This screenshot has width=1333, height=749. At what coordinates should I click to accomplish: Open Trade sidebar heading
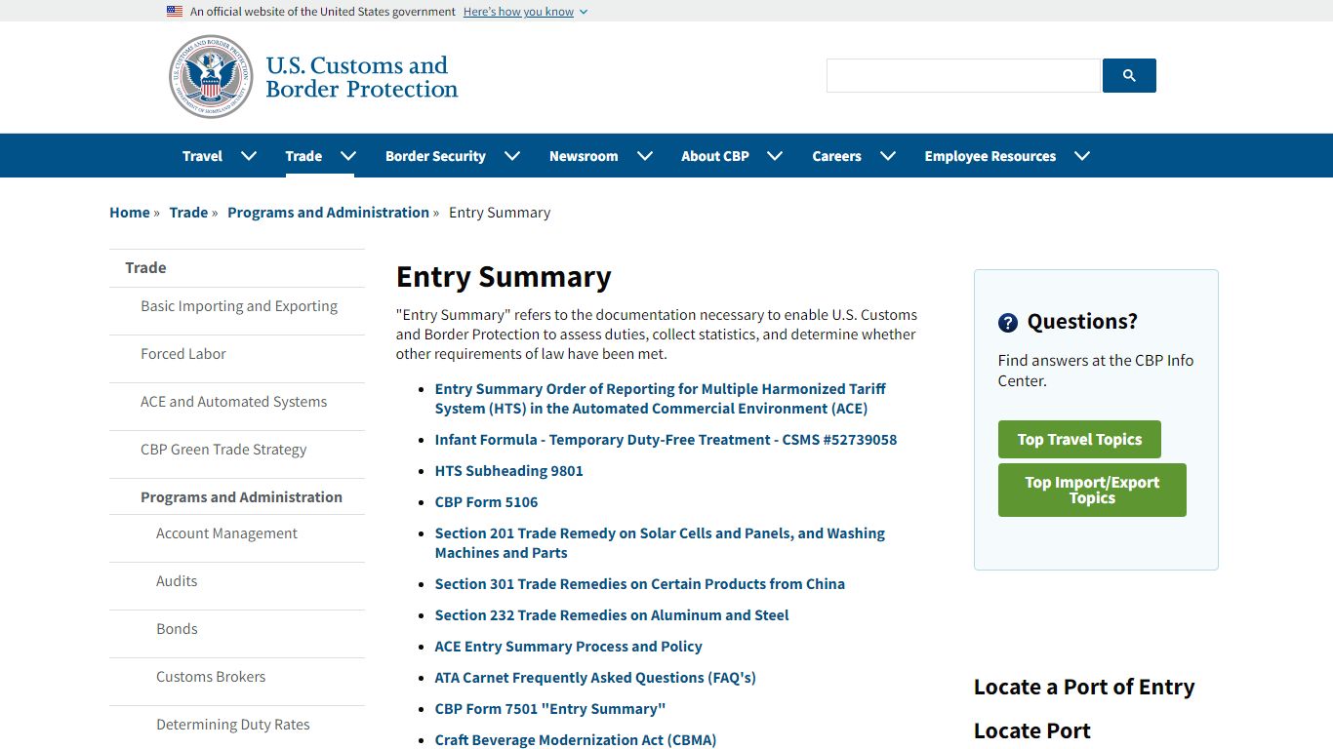(145, 267)
